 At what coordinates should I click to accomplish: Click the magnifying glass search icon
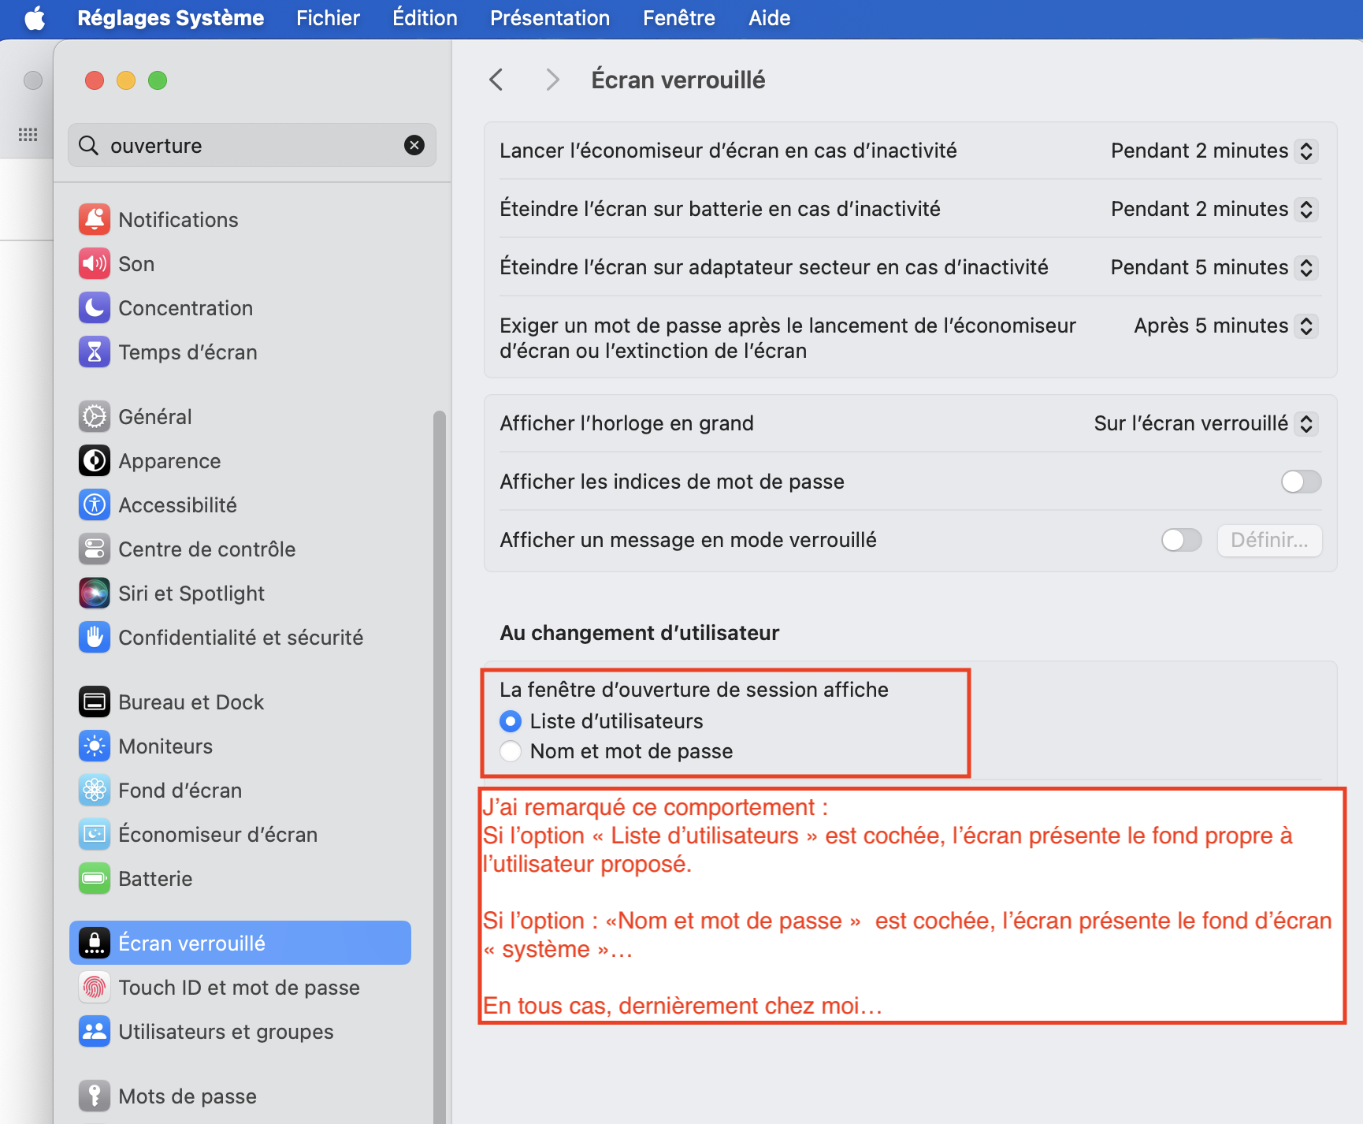click(89, 145)
